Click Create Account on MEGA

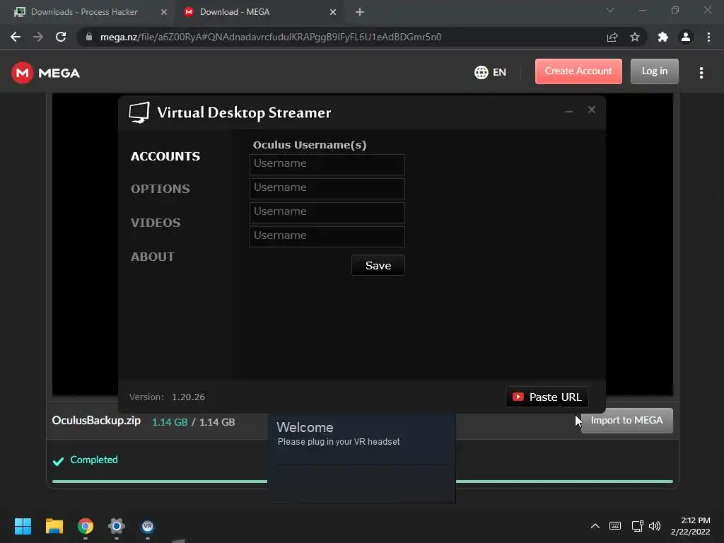(x=578, y=71)
